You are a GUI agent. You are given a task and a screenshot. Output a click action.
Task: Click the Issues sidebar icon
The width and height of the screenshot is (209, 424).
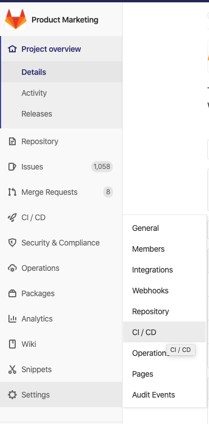pyautogui.click(x=12, y=167)
